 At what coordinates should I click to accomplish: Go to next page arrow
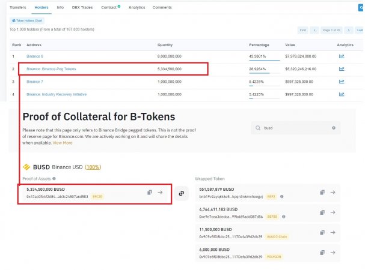(349, 30)
